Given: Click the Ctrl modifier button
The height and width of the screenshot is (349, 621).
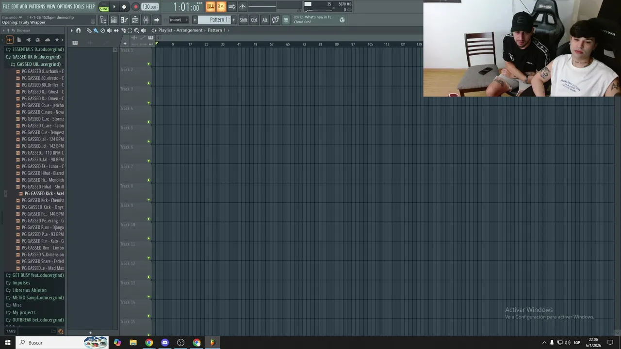Looking at the screenshot, I should pyautogui.click(x=254, y=20).
